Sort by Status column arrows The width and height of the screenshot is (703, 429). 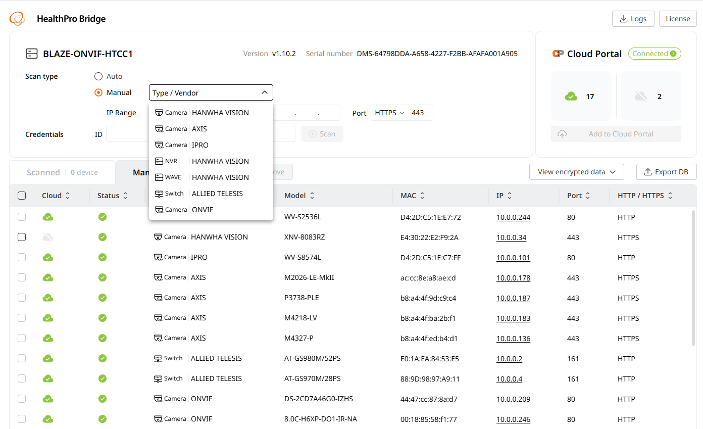[125, 196]
